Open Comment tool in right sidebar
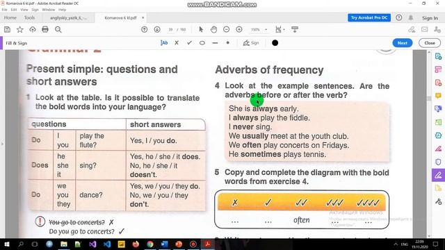This screenshot has width=445, height=250. tap(438, 96)
